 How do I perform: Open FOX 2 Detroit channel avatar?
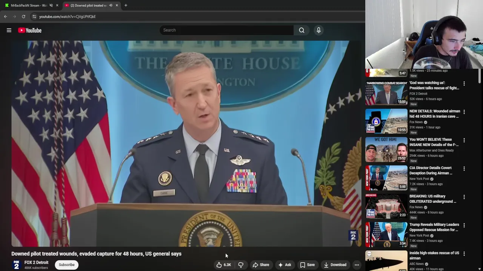[x=16, y=265]
